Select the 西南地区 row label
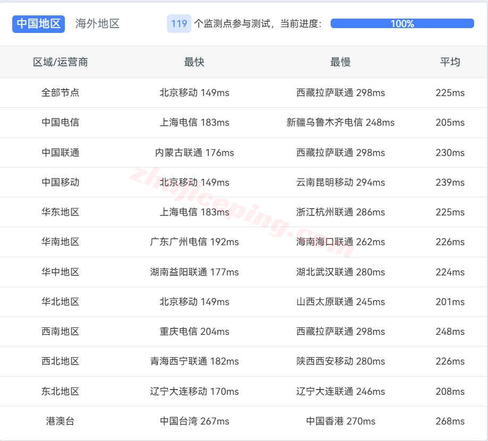The height and width of the screenshot is (441, 488). pos(61,332)
